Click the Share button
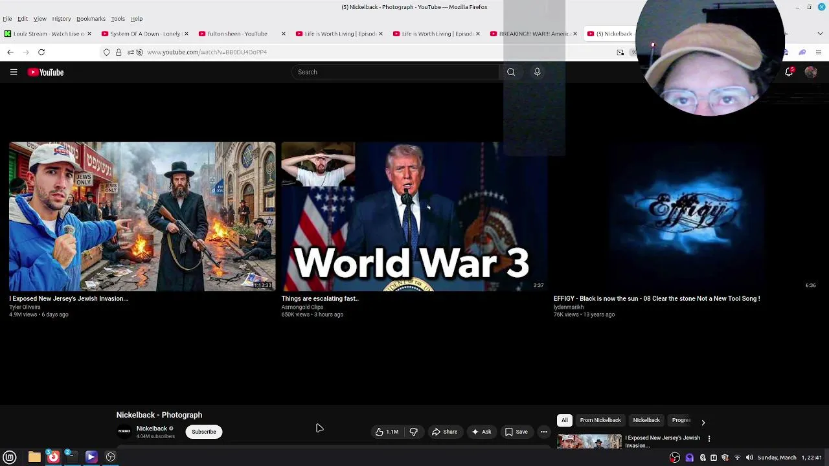 coord(444,432)
